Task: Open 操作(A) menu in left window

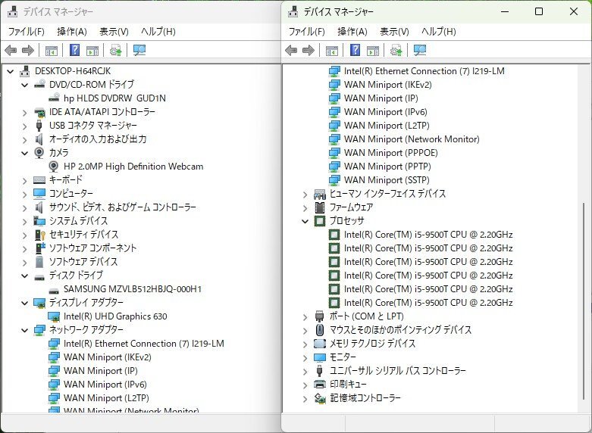Action: [72, 32]
